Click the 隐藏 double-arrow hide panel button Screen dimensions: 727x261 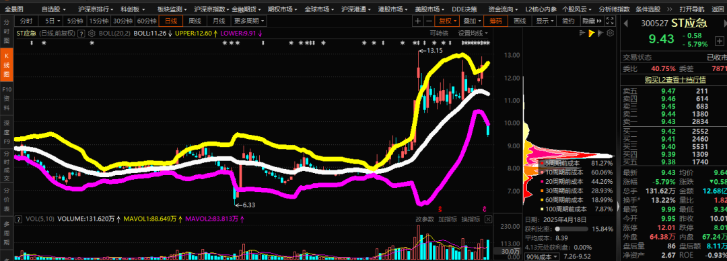[x=592, y=21]
